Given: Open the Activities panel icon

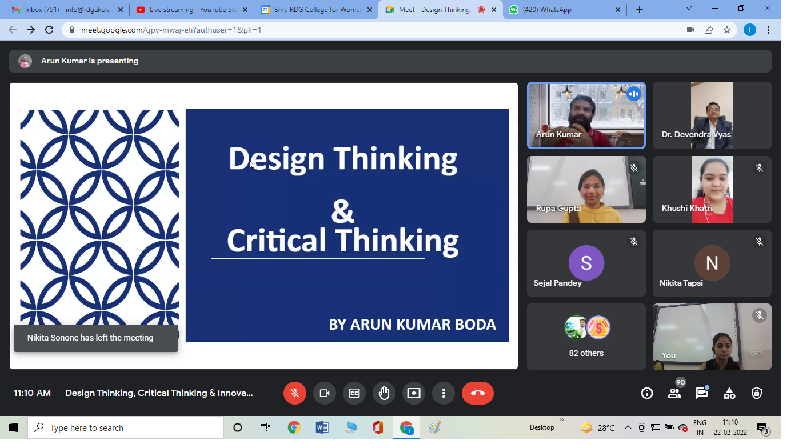Looking at the screenshot, I should [729, 393].
